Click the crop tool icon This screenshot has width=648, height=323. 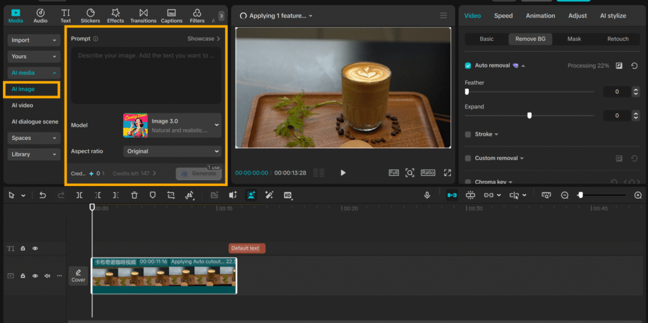click(171, 195)
